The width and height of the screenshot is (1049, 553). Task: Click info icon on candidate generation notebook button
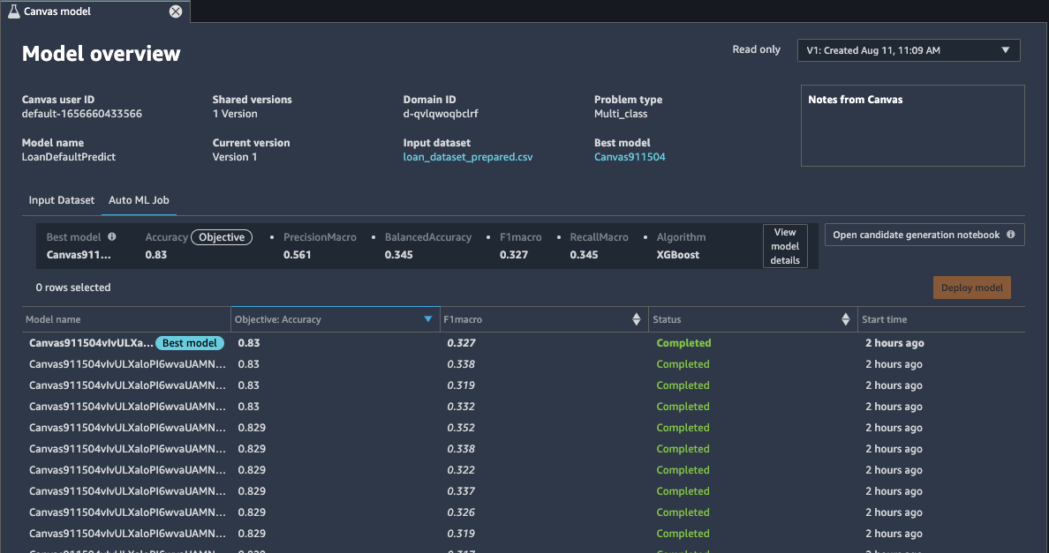click(1010, 235)
